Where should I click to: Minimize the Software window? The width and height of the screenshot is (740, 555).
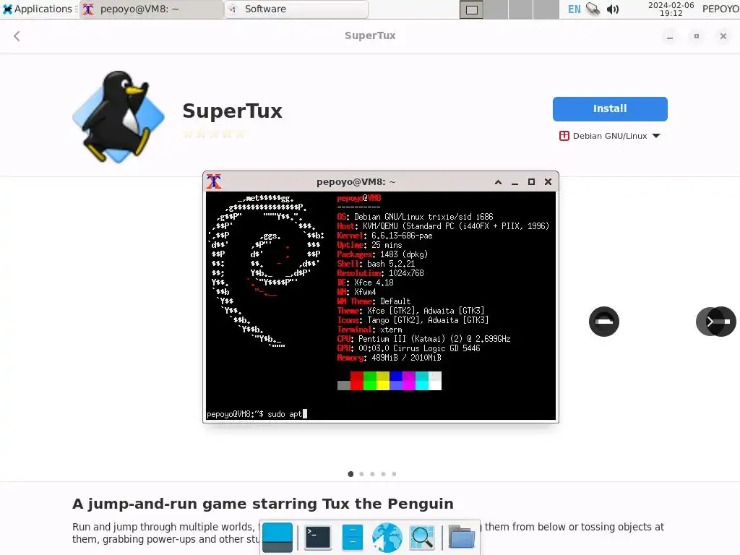coord(670,36)
